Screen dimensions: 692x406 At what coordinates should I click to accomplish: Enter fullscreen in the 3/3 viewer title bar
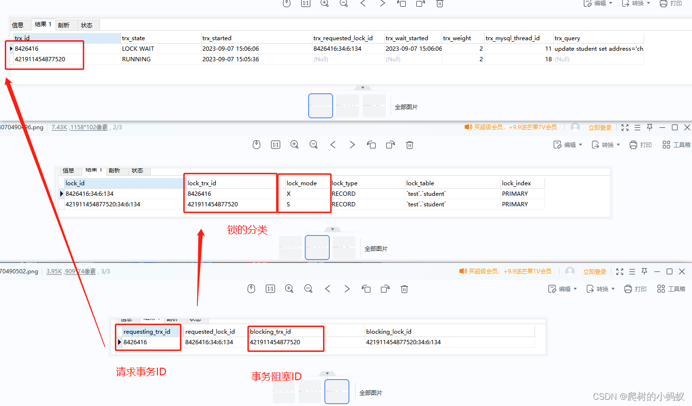click(x=620, y=271)
